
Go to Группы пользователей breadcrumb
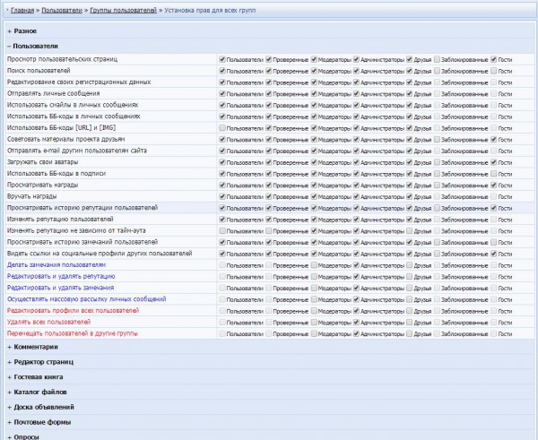(x=123, y=10)
